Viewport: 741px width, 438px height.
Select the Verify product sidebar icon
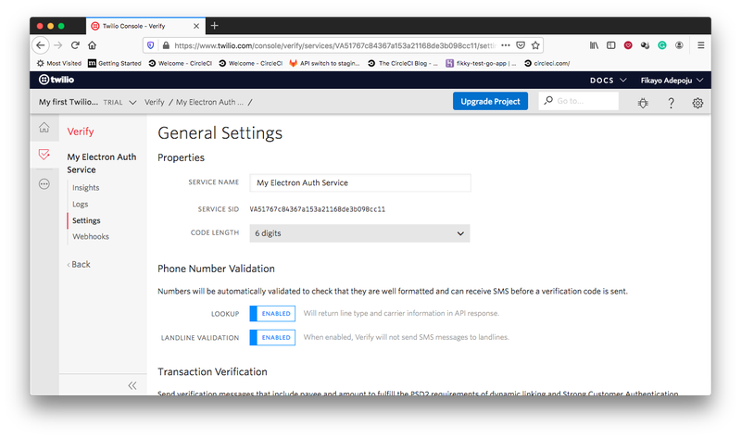point(44,154)
